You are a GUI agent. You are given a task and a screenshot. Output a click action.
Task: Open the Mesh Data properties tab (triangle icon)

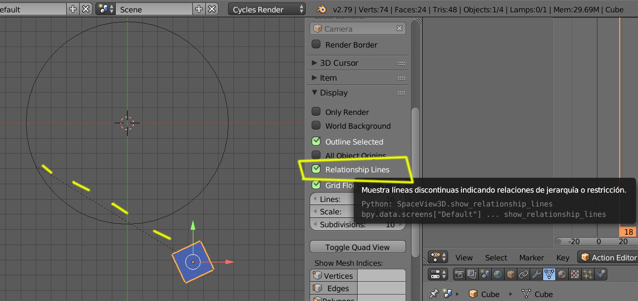(x=549, y=274)
